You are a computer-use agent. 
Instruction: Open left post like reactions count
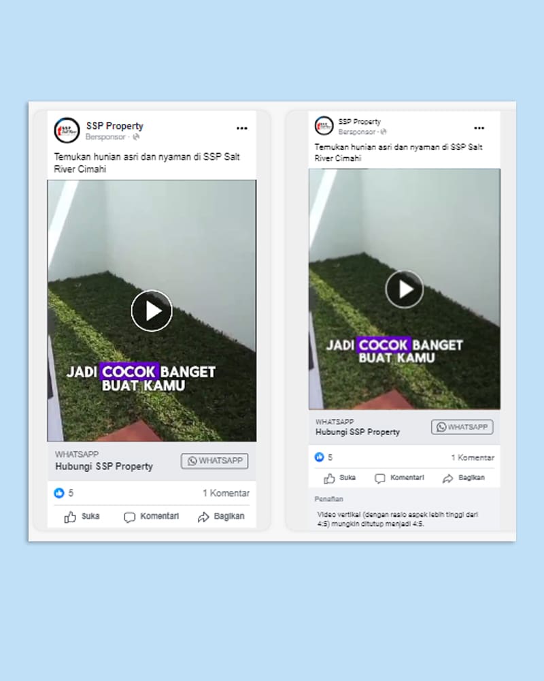(x=64, y=493)
